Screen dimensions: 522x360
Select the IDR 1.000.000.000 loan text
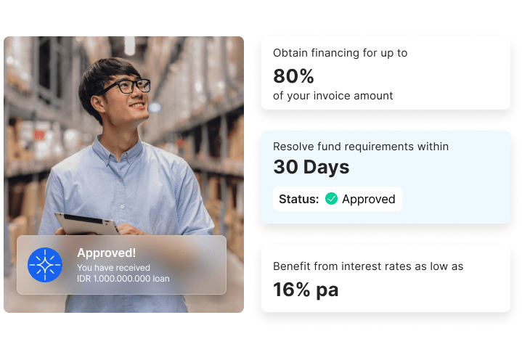point(123,278)
